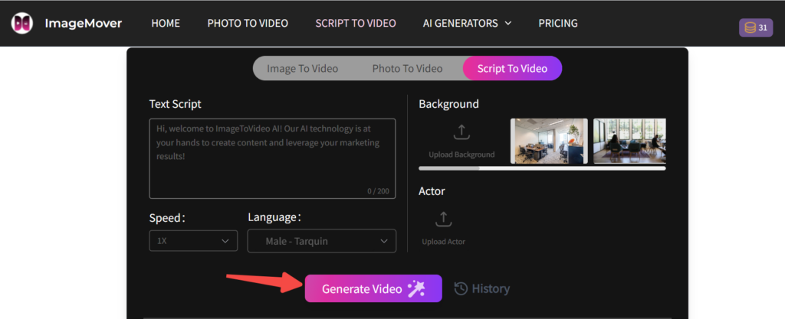Screen dimensions: 785x319
Task: Click the Upload Actor label
Action: tap(444, 242)
